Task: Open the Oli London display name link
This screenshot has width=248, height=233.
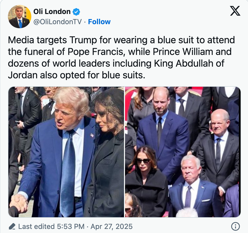Action: coord(52,12)
